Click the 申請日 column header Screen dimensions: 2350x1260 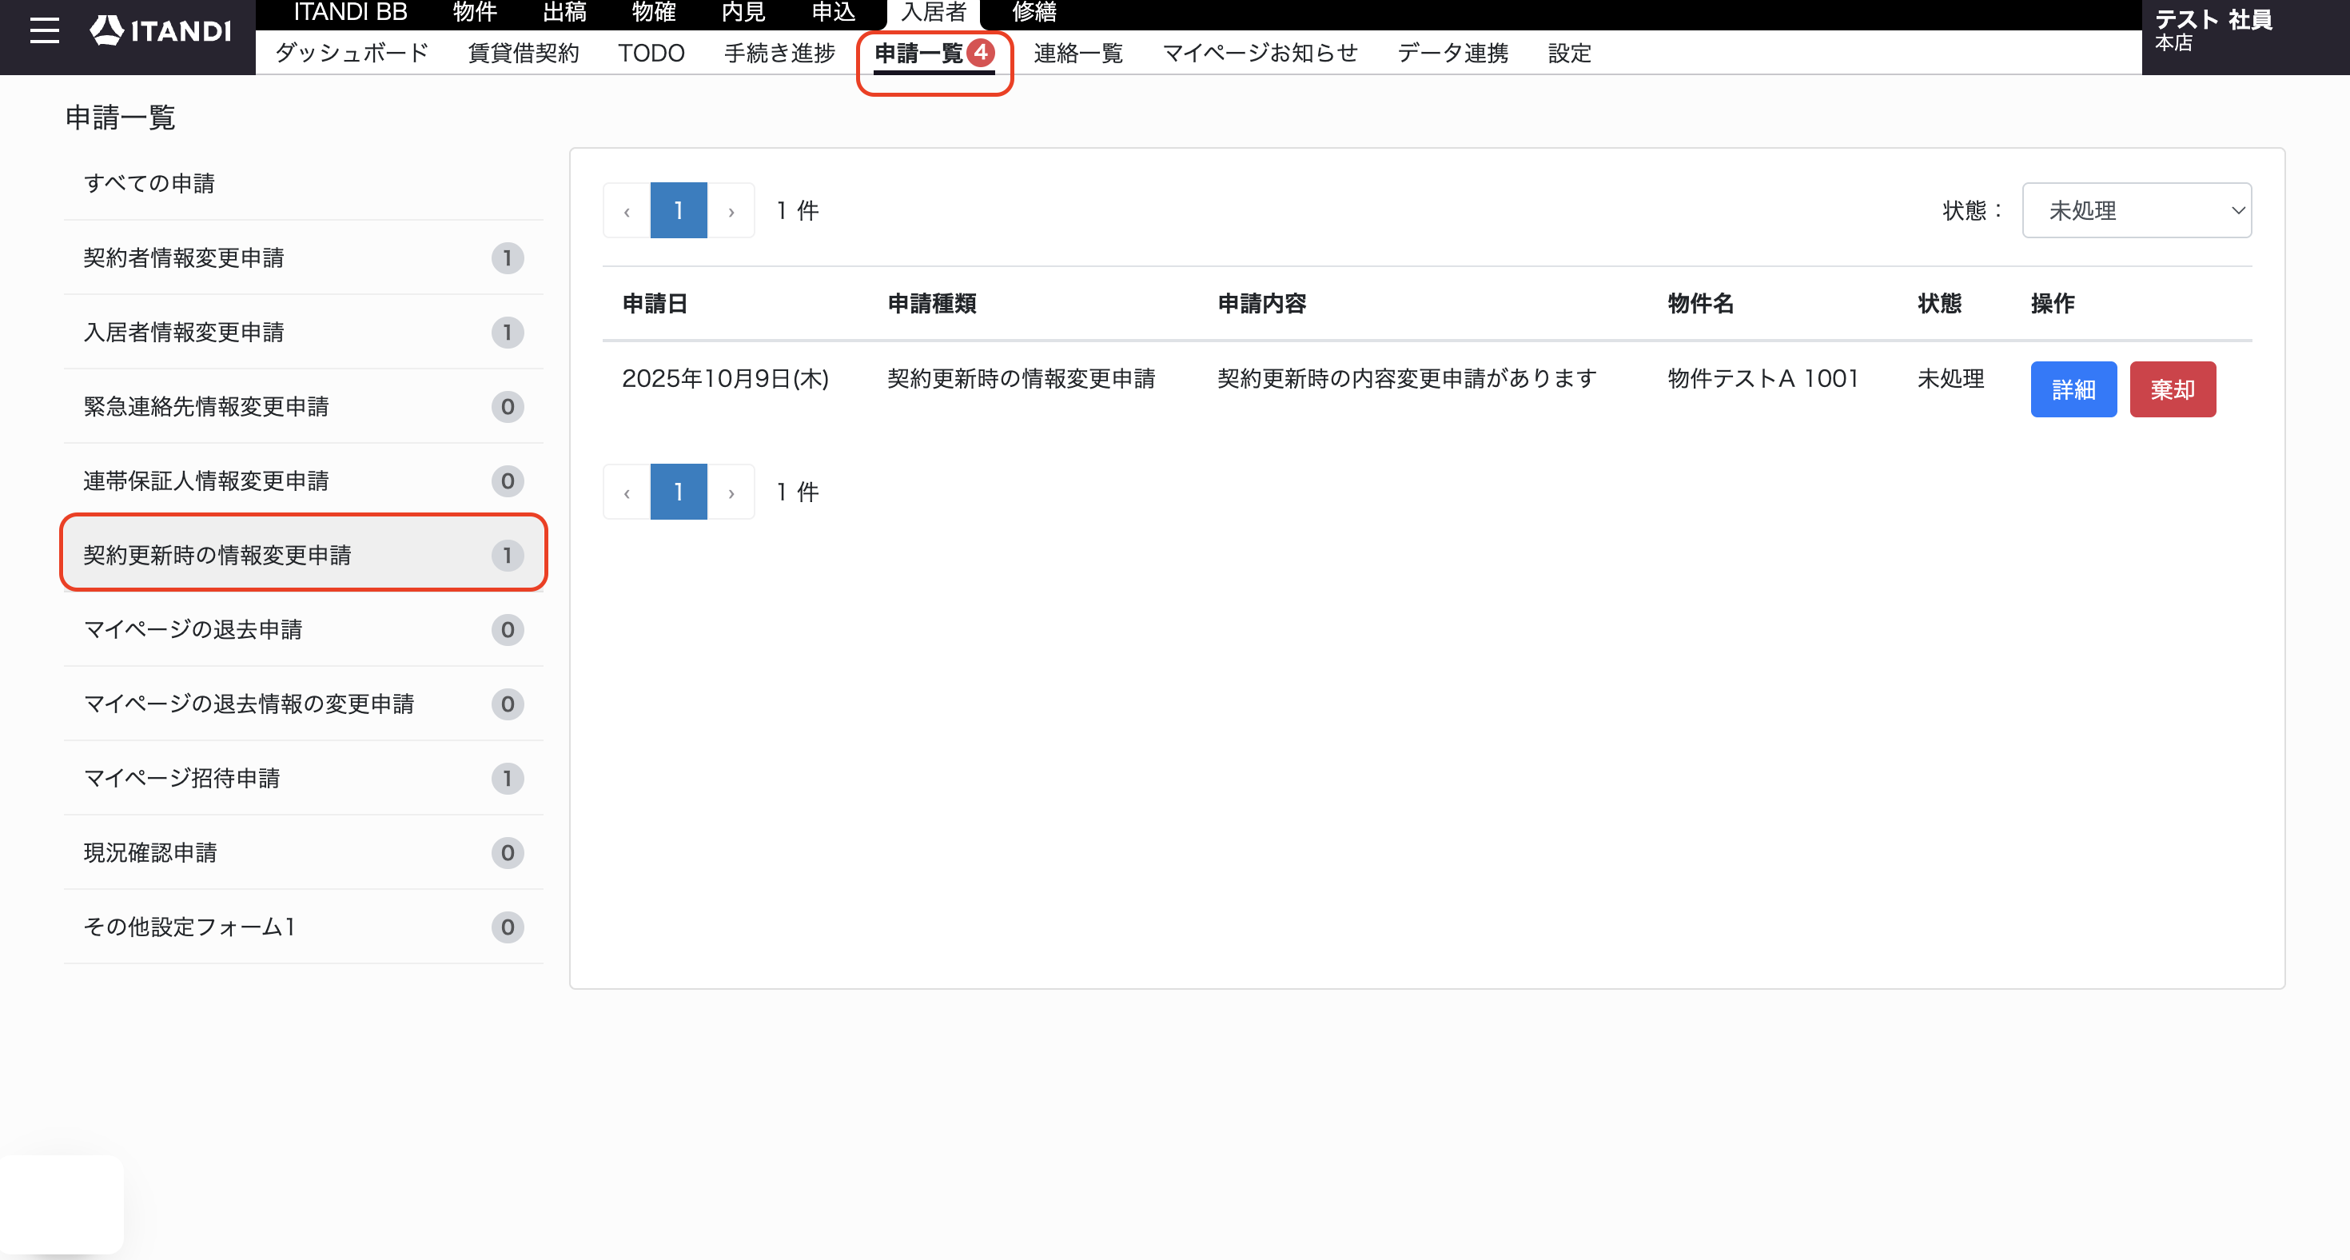click(655, 304)
